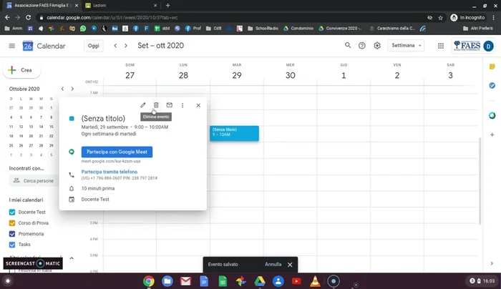Open the ChromeOS launcher button
Image resolution: width=501 pixels, height=289 pixels.
tap(8, 281)
